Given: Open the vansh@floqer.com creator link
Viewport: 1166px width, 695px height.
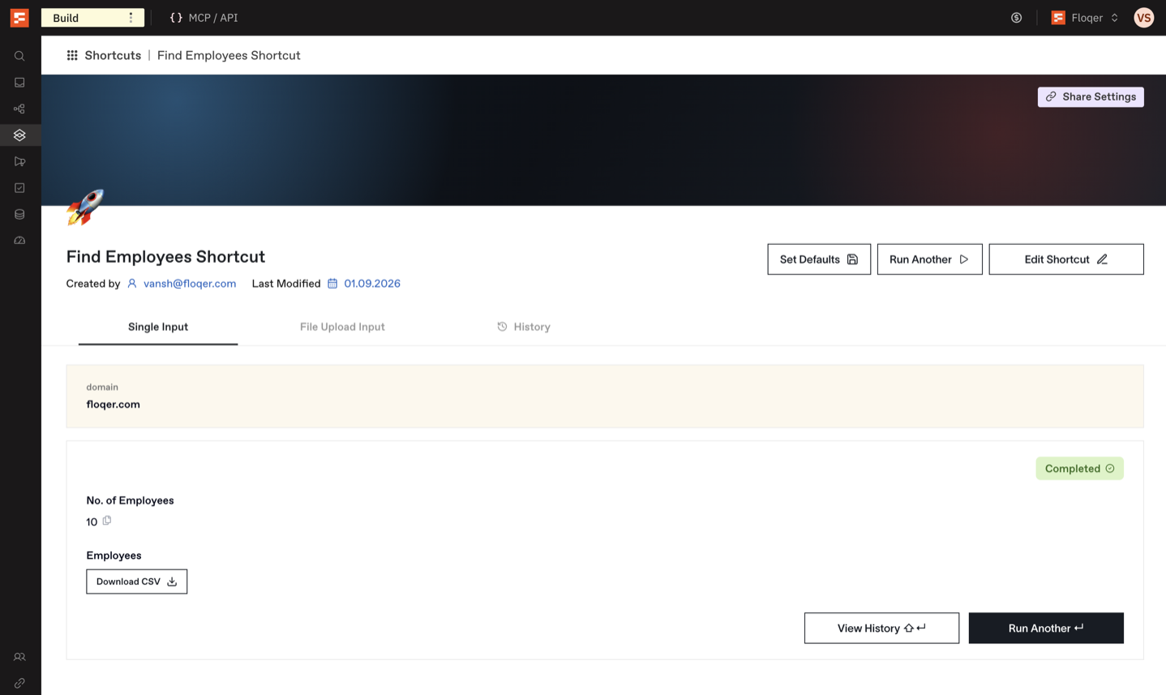Looking at the screenshot, I should click(x=190, y=283).
